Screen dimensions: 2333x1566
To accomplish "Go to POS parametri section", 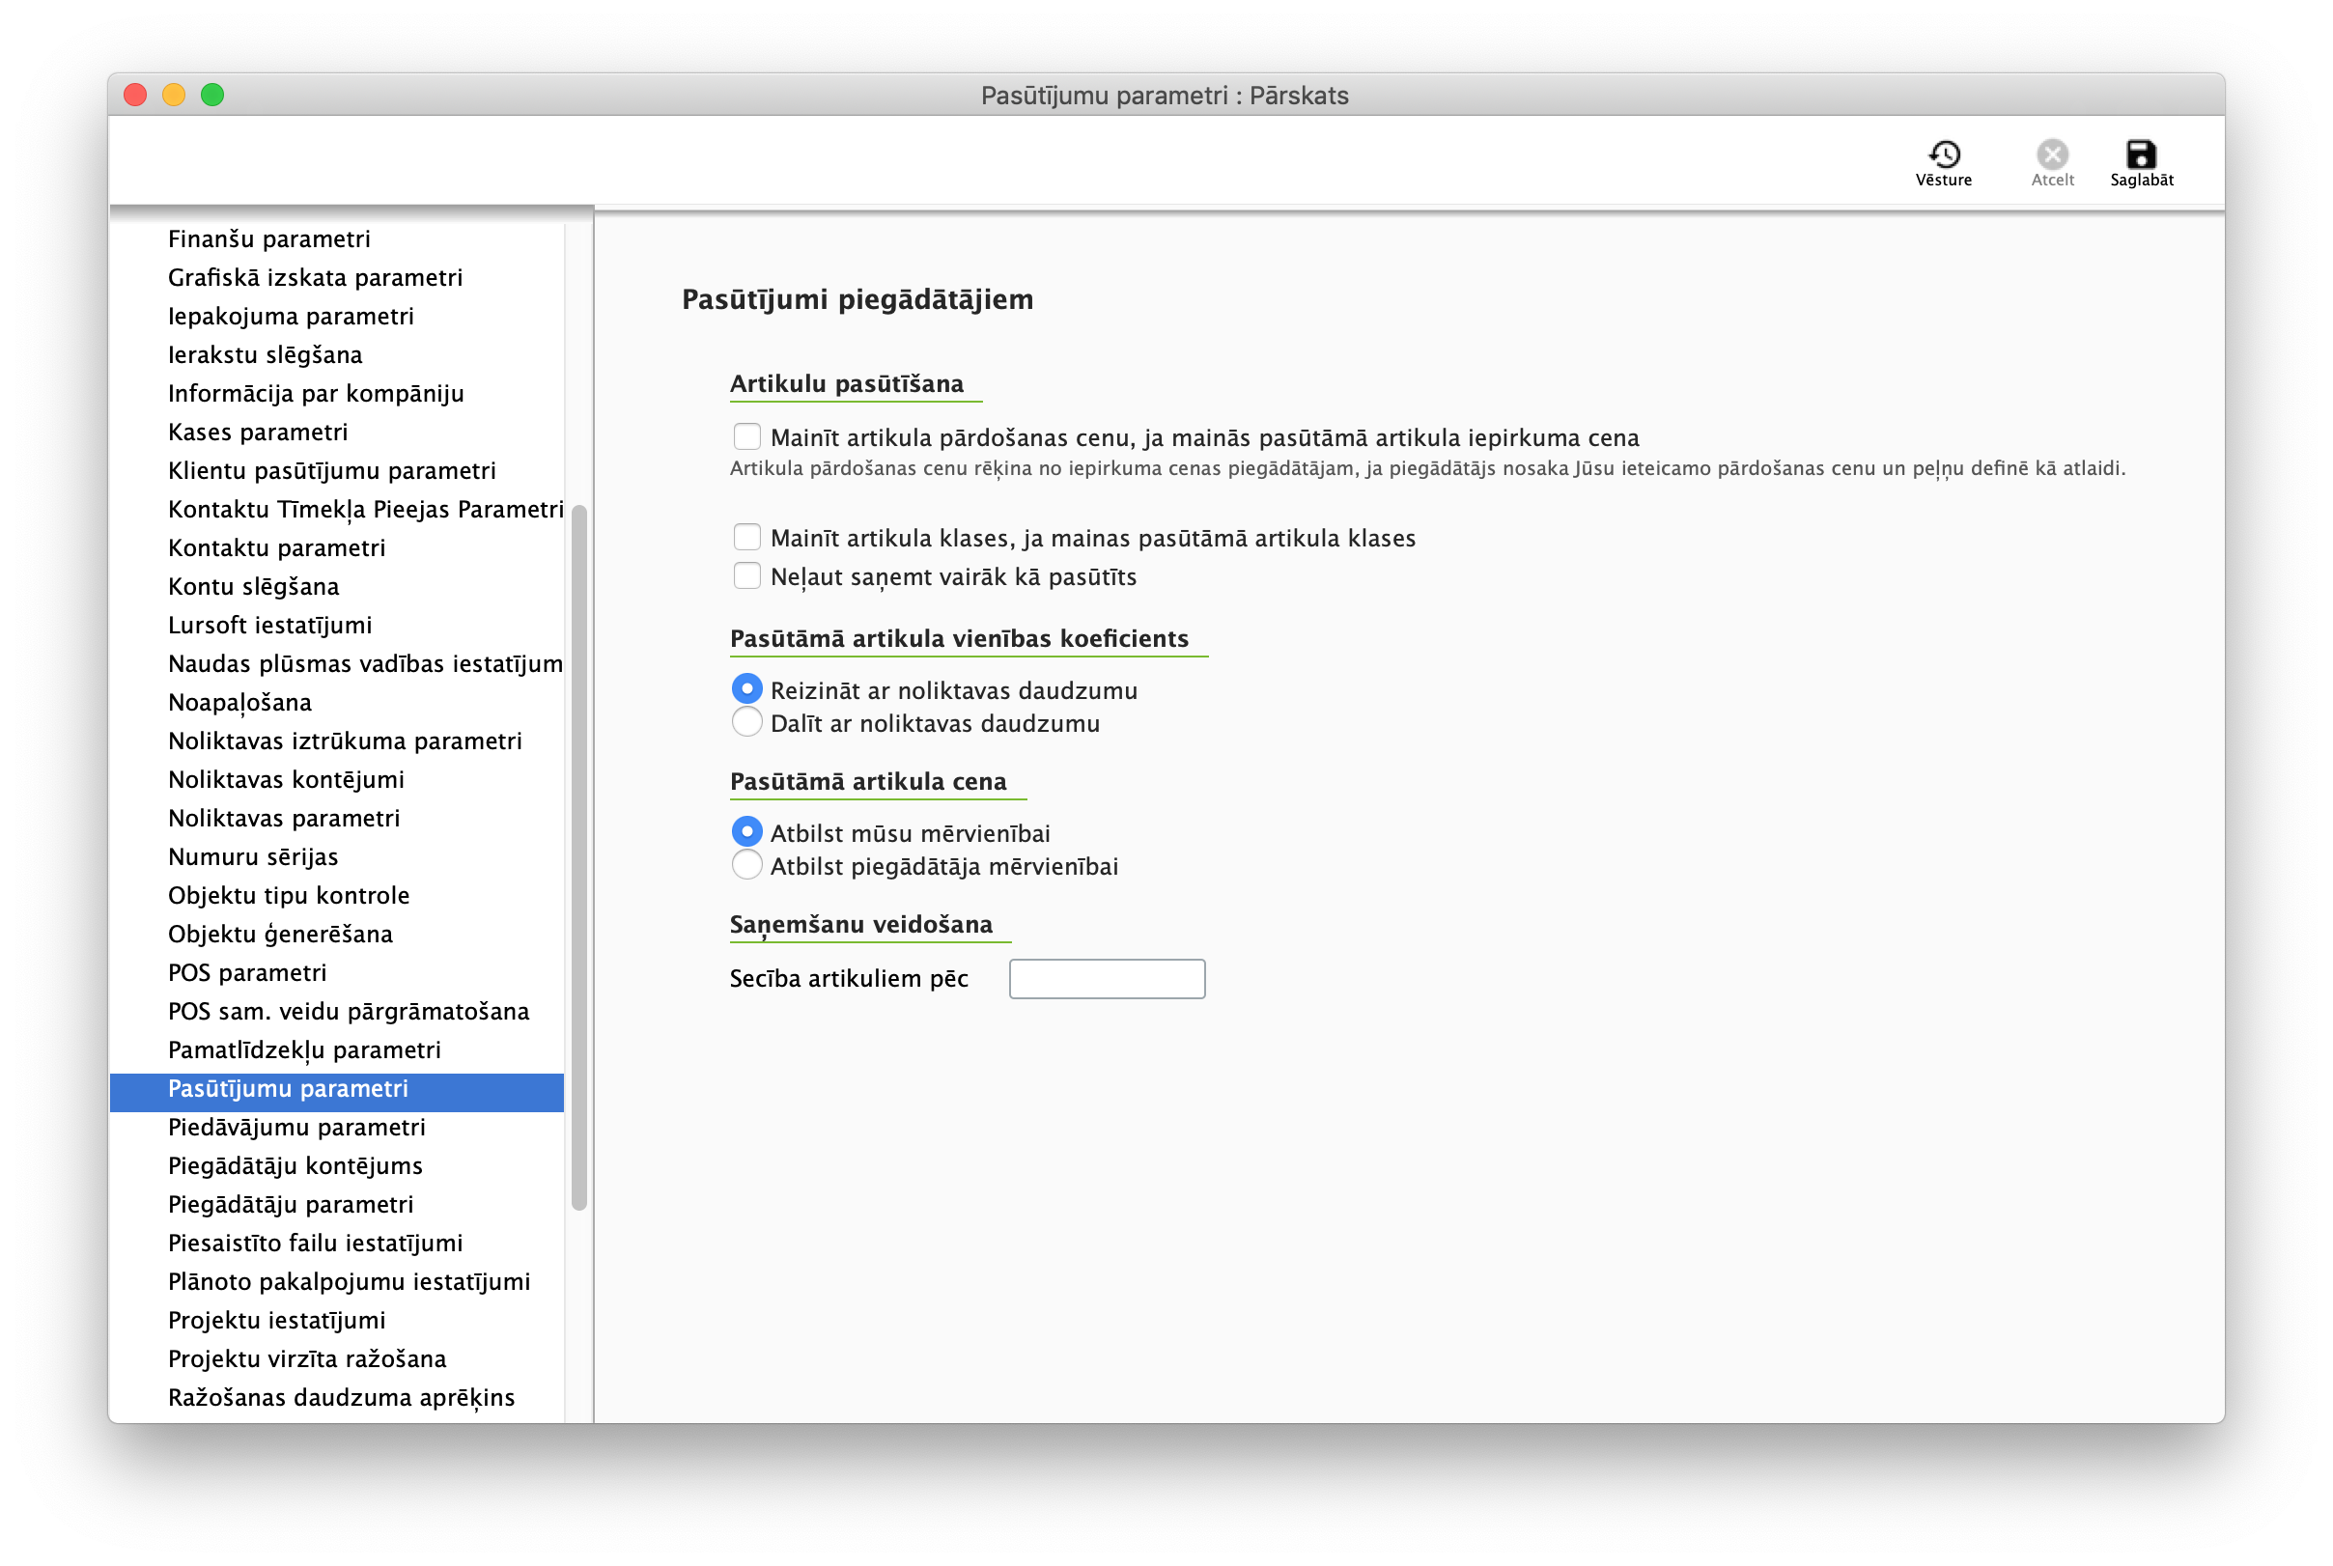I will point(246,973).
